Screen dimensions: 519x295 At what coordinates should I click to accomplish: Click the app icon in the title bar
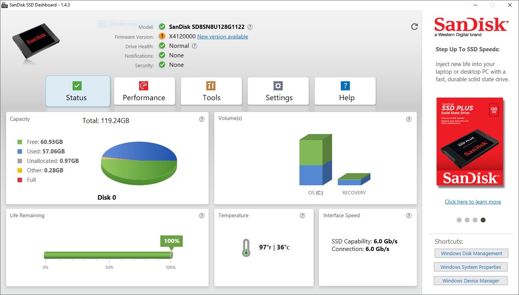point(5,5)
